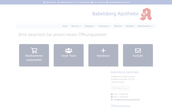Image resolution: width=172 pixels, height=107 pixels.
Task: Click the info@babelsberg-apotheke.de link in sidebar
Action: tap(127, 100)
